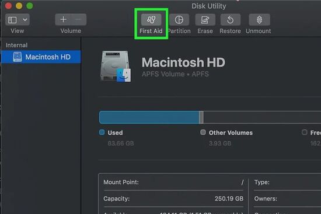Choose the Restore arrow icon

pos(231,20)
